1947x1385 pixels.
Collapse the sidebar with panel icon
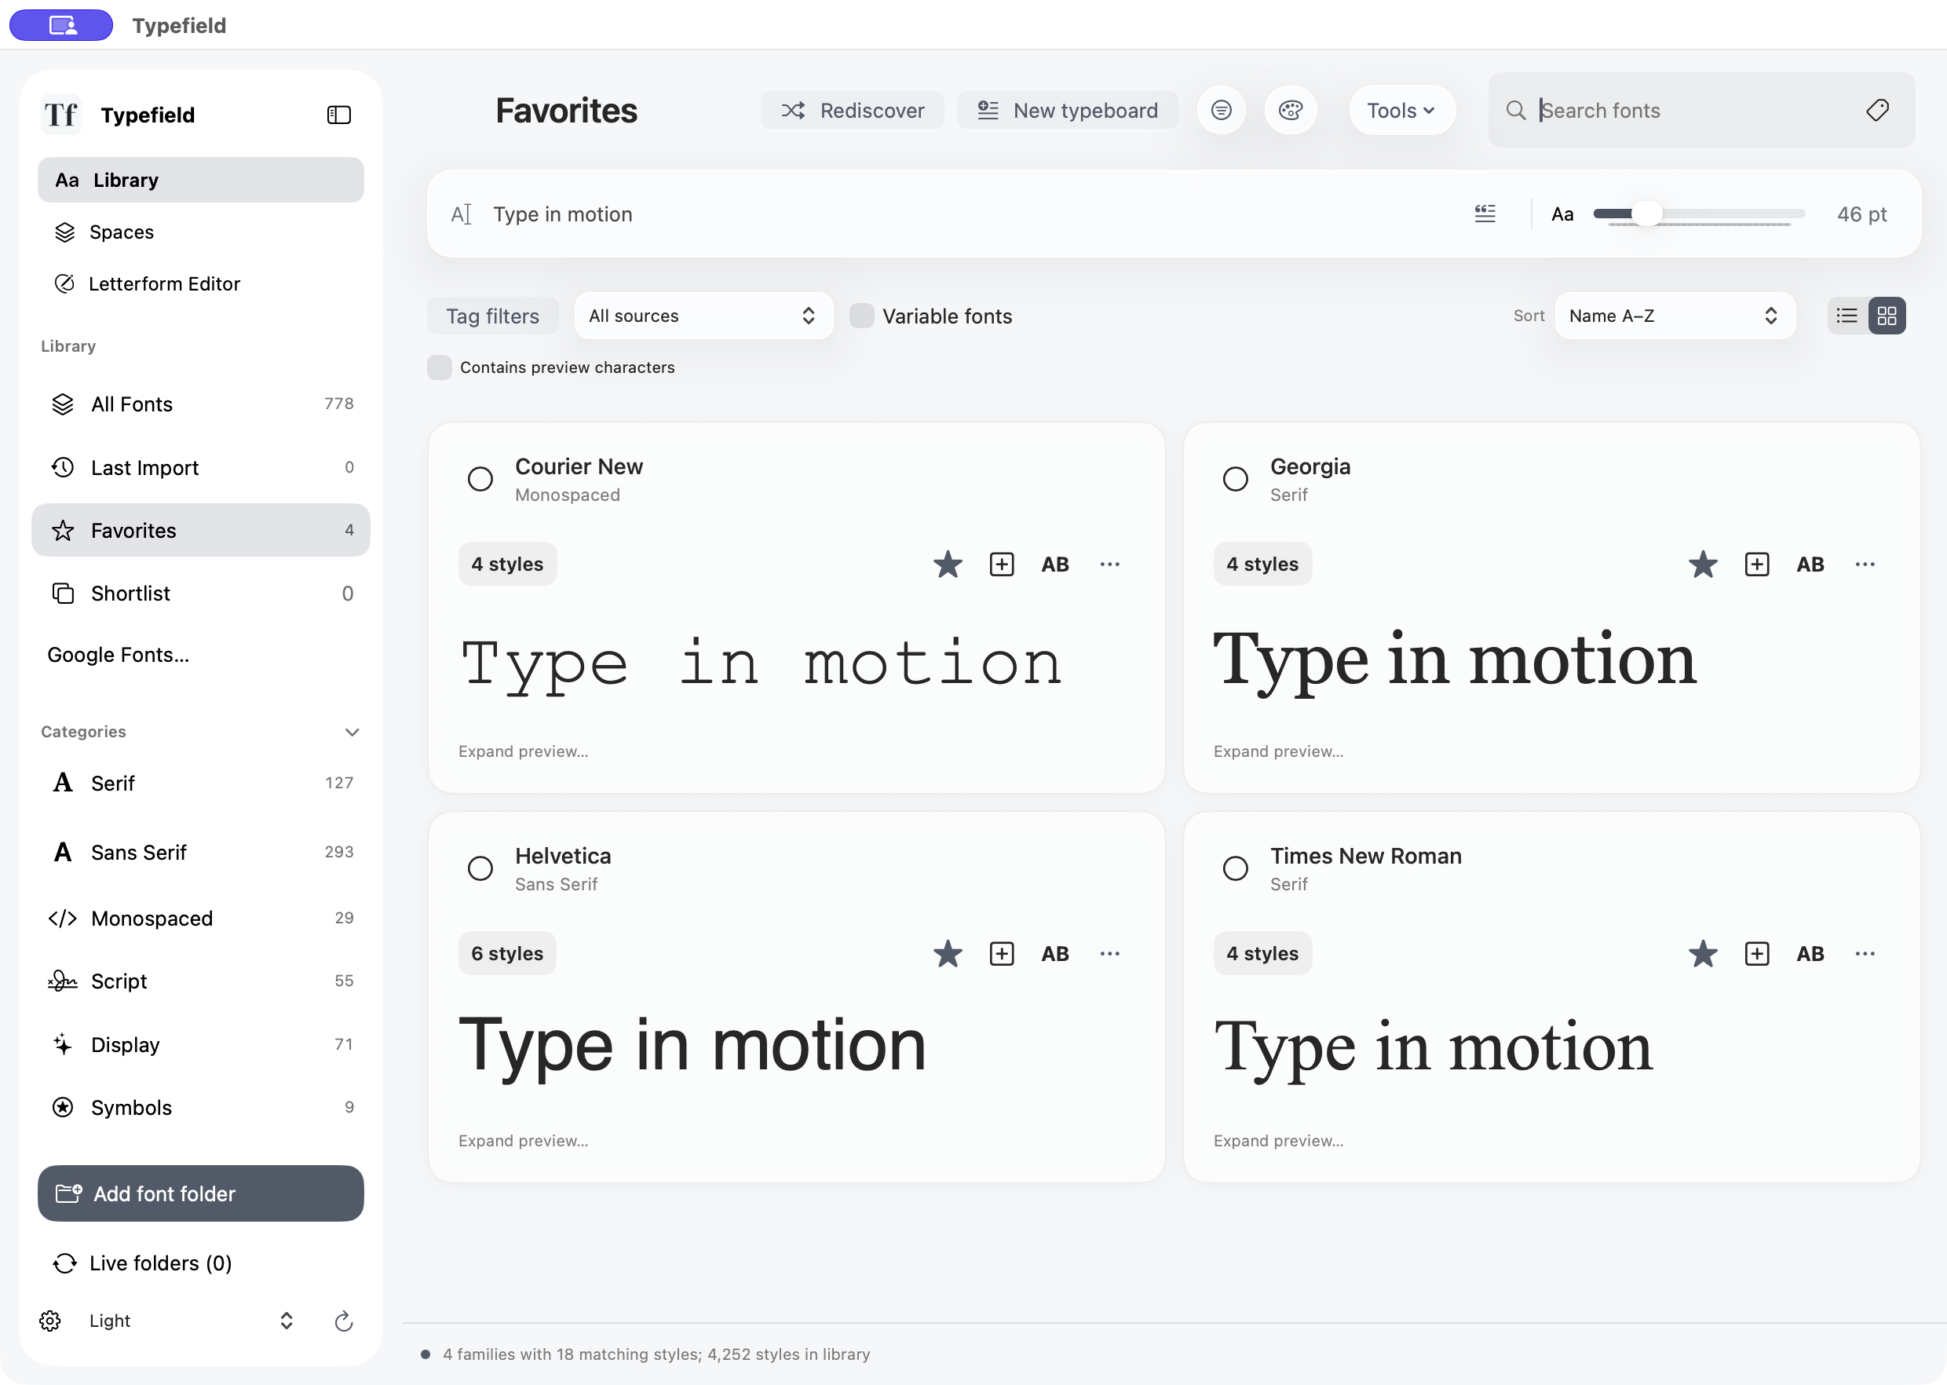click(338, 115)
